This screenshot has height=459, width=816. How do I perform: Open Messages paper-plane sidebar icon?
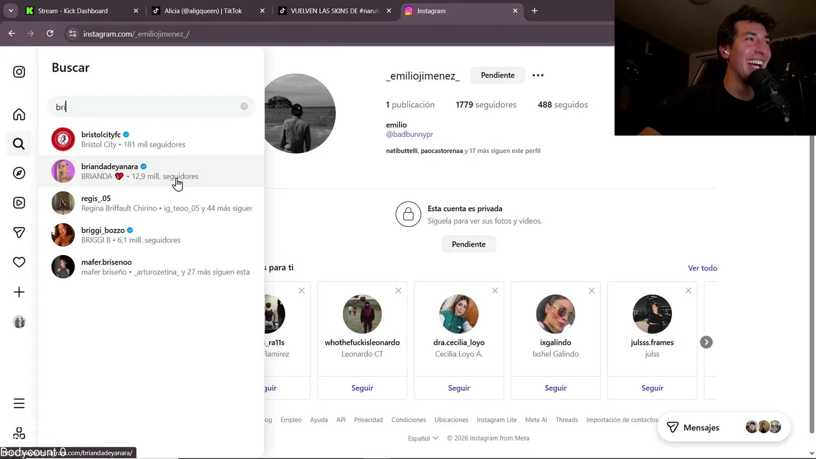click(19, 233)
